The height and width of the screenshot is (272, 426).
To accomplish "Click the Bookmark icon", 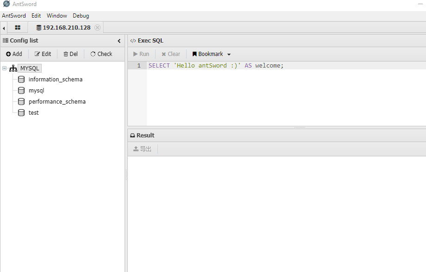I will (194, 54).
